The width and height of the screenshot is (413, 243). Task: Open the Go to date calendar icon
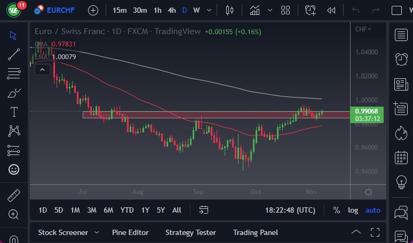click(x=204, y=210)
